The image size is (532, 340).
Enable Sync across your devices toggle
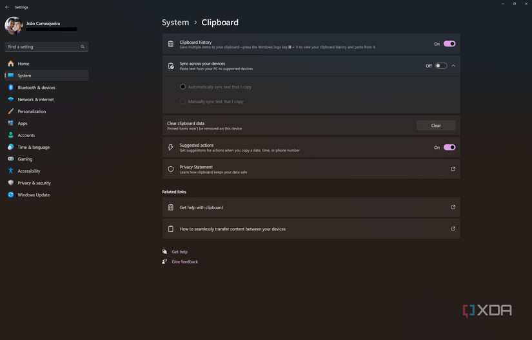pos(441,66)
